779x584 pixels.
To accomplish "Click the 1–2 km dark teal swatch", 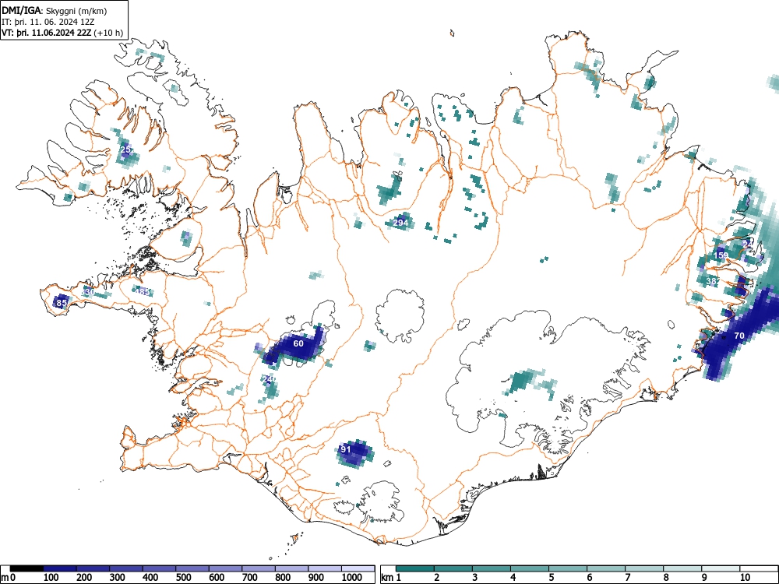I will tap(415, 568).
